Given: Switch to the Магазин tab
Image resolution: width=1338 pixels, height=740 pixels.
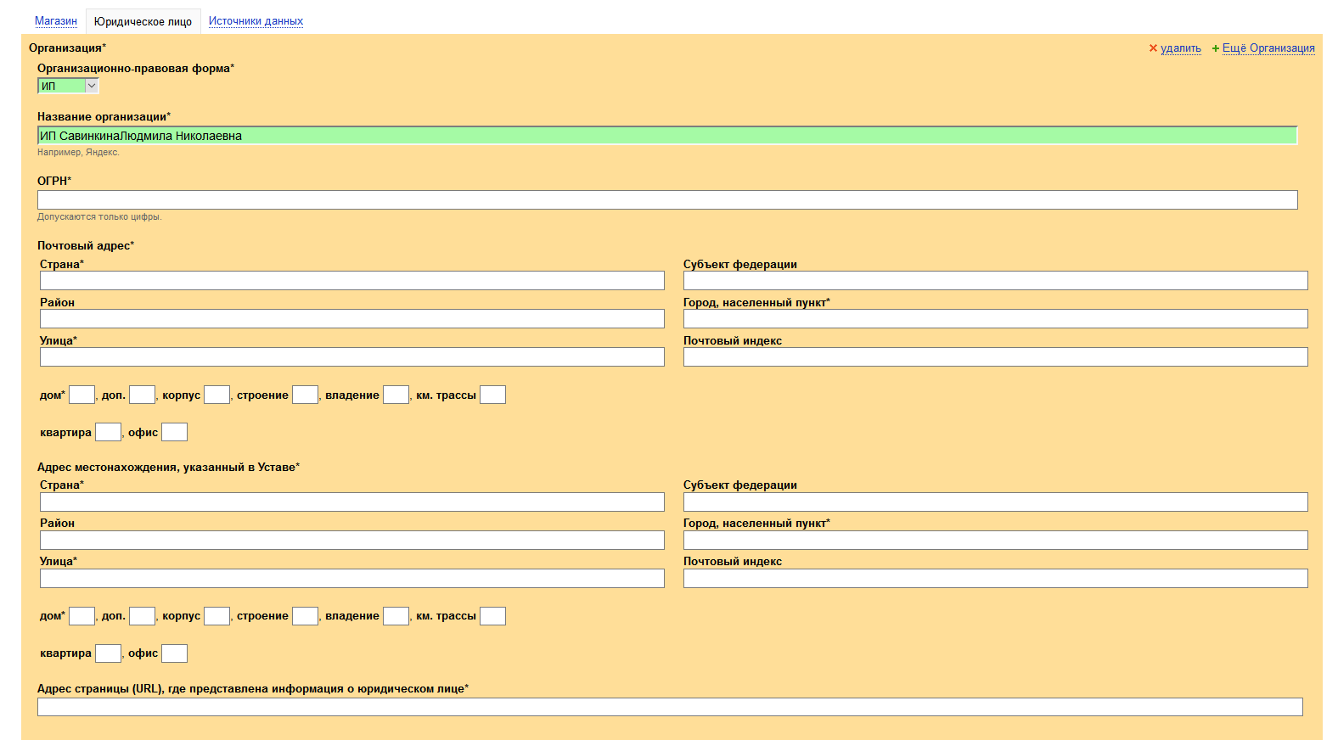Looking at the screenshot, I should coord(56,21).
